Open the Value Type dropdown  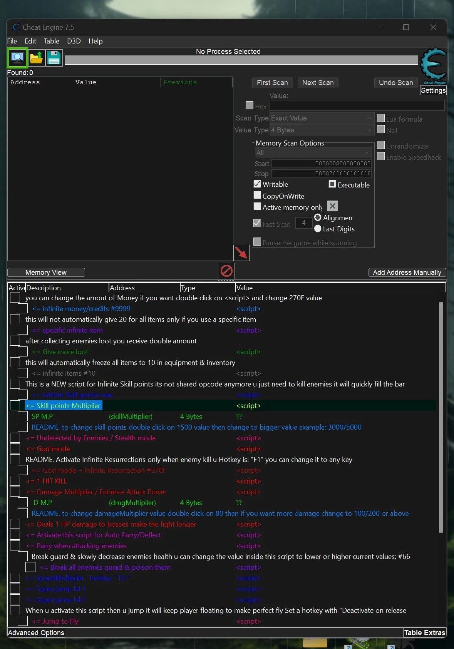tap(322, 130)
